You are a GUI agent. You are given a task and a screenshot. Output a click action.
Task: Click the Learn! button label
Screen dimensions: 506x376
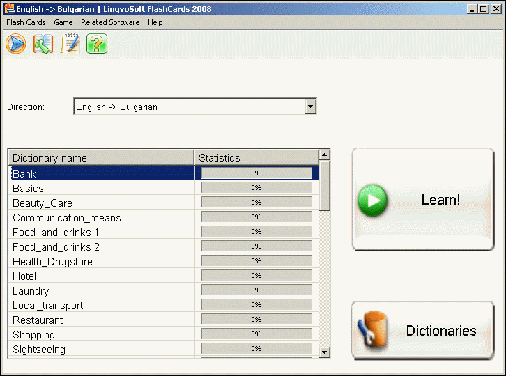[x=440, y=200]
